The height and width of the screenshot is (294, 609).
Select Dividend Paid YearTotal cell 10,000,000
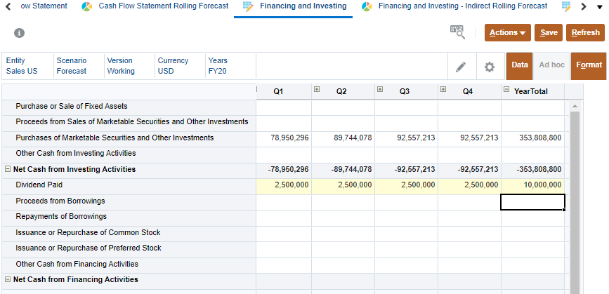pyautogui.click(x=532, y=185)
